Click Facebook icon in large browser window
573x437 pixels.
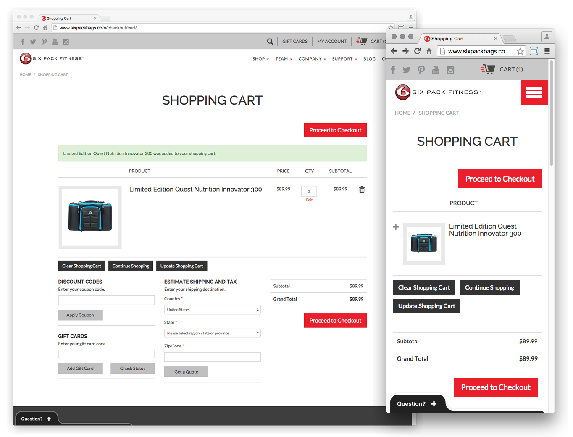[x=23, y=42]
